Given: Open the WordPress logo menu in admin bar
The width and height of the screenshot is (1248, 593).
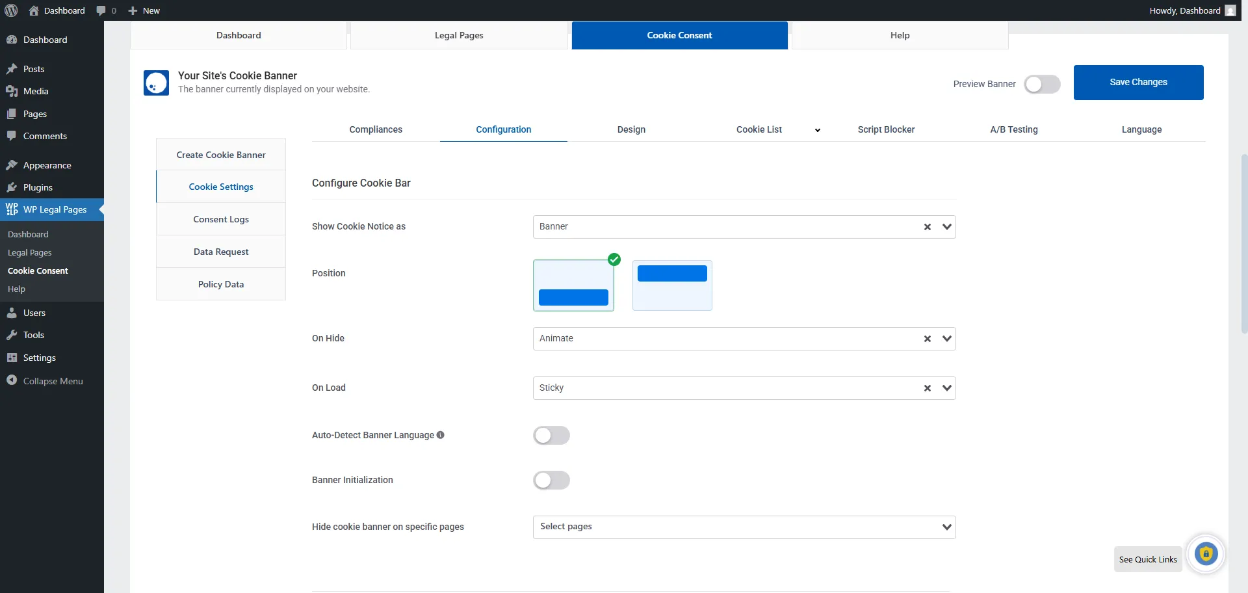Looking at the screenshot, I should tap(10, 10).
